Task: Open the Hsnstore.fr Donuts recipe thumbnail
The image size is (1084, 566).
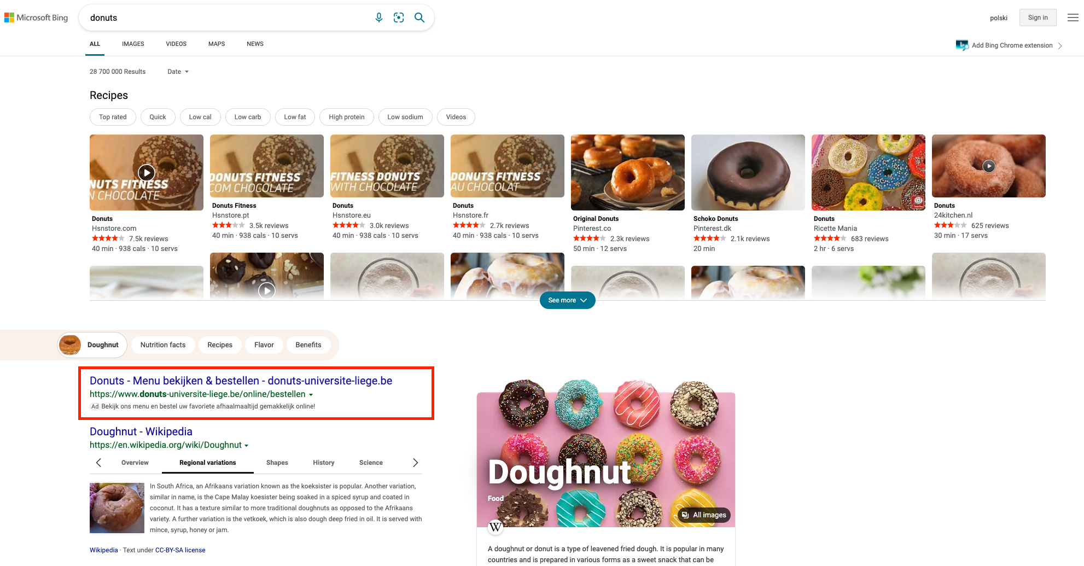Action: tap(508, 166)
